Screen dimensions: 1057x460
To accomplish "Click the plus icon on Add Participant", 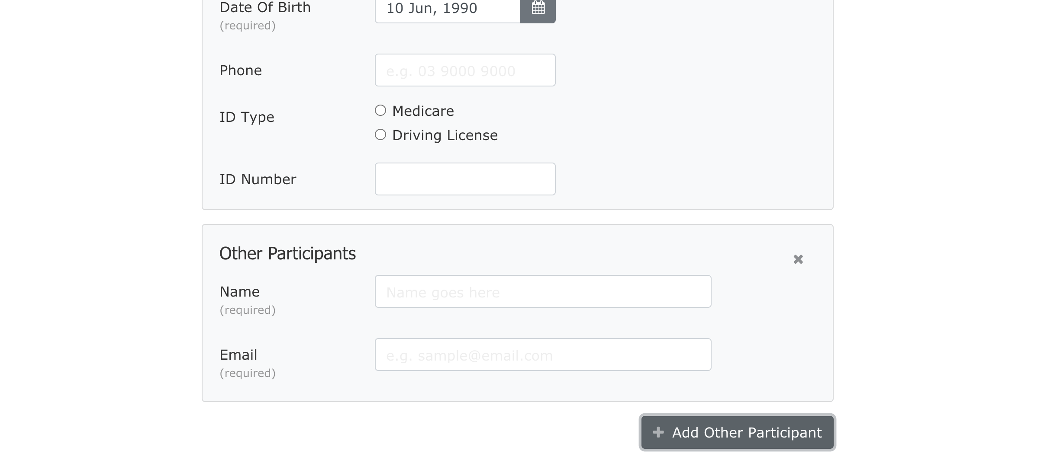I will [x=658, y=432].
